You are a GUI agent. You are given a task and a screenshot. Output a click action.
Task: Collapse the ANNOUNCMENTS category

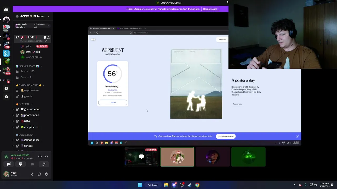[30, 85]
